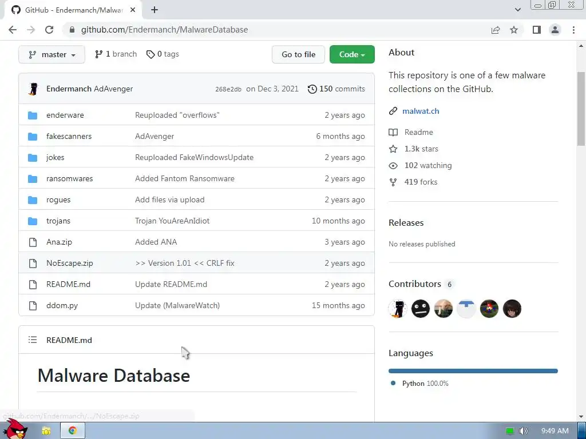
Task: Open commit hash 268e2db
Action: click(228, 89)
